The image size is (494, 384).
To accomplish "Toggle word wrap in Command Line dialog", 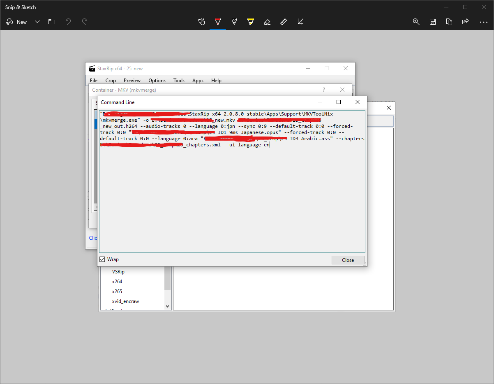I will (102, 259).
